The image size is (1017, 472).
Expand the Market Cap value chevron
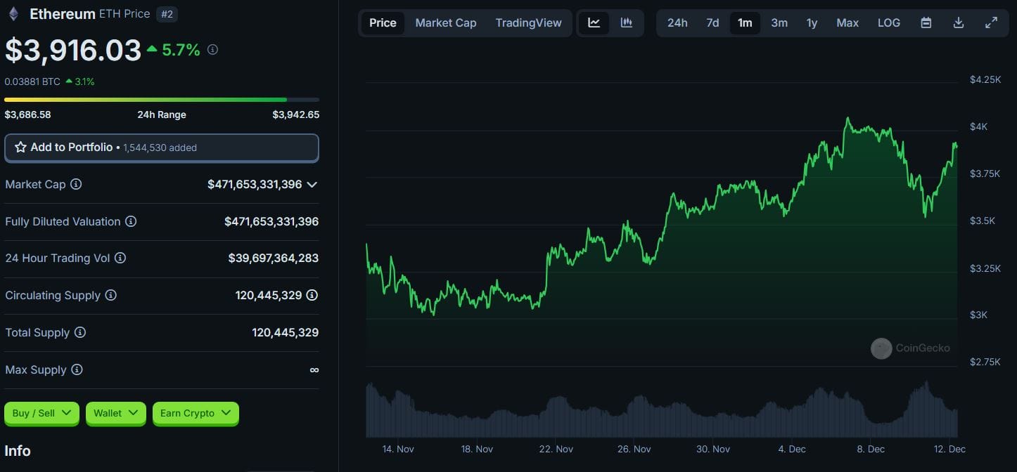click(312, 184)
